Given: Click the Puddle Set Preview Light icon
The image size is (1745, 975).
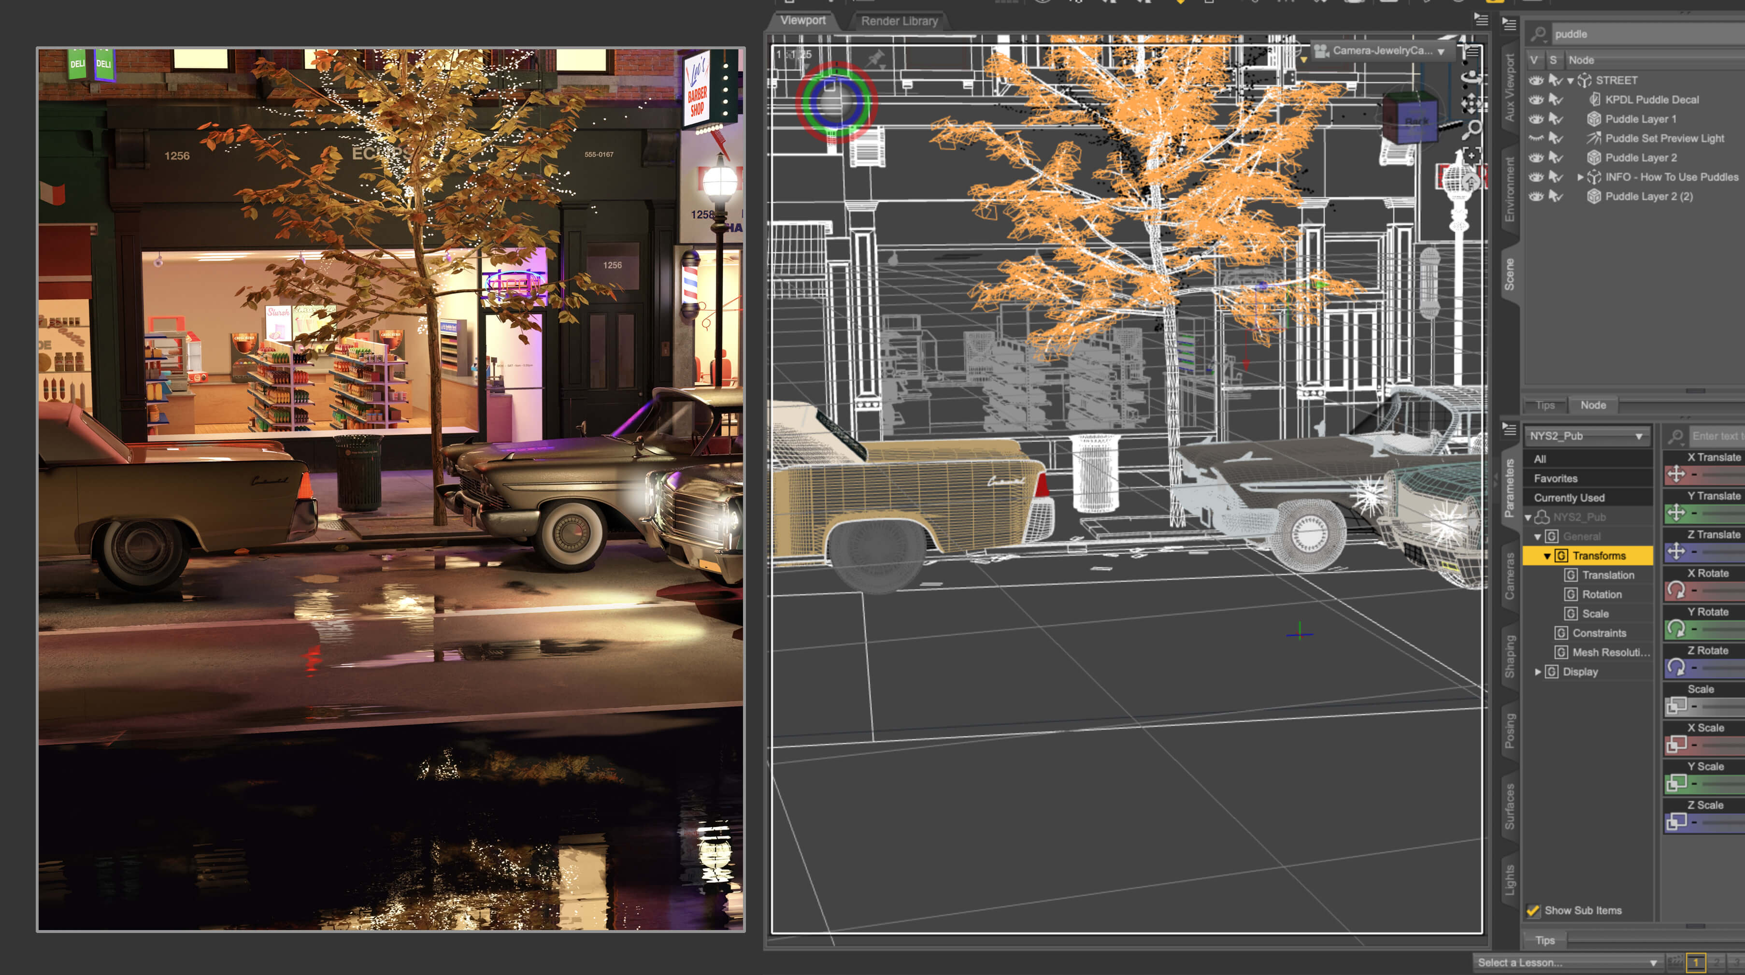Looking at the screenshot, I should [1594, 138].
